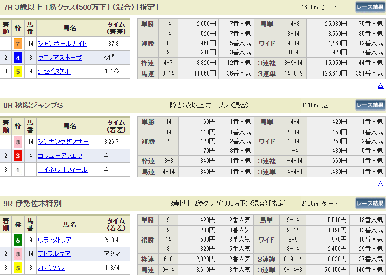Open race results for 7R

tap(370, 7)
